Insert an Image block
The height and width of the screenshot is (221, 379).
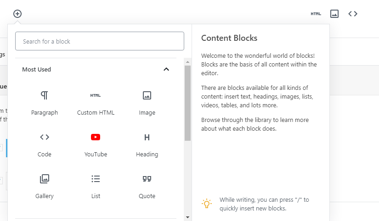147,103
